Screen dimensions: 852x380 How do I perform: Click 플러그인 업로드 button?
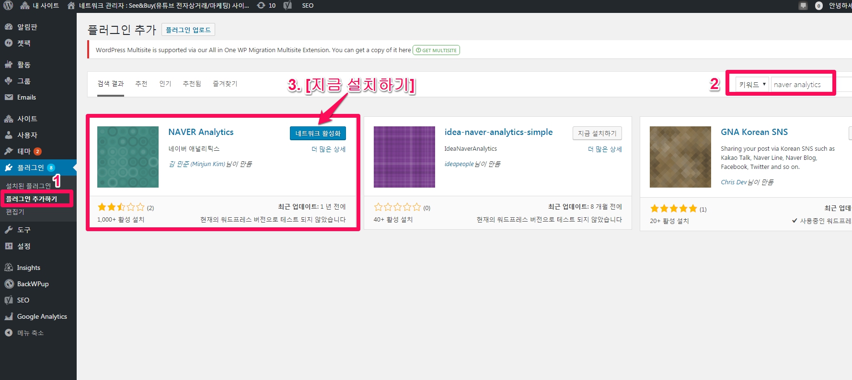pyautogui.click(x=188, y=30)
